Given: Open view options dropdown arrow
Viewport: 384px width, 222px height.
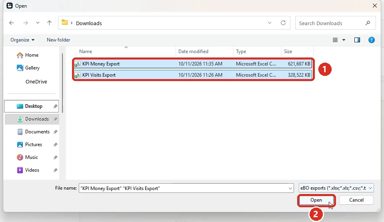Looking at the screenshot, I should click(344, 40).
